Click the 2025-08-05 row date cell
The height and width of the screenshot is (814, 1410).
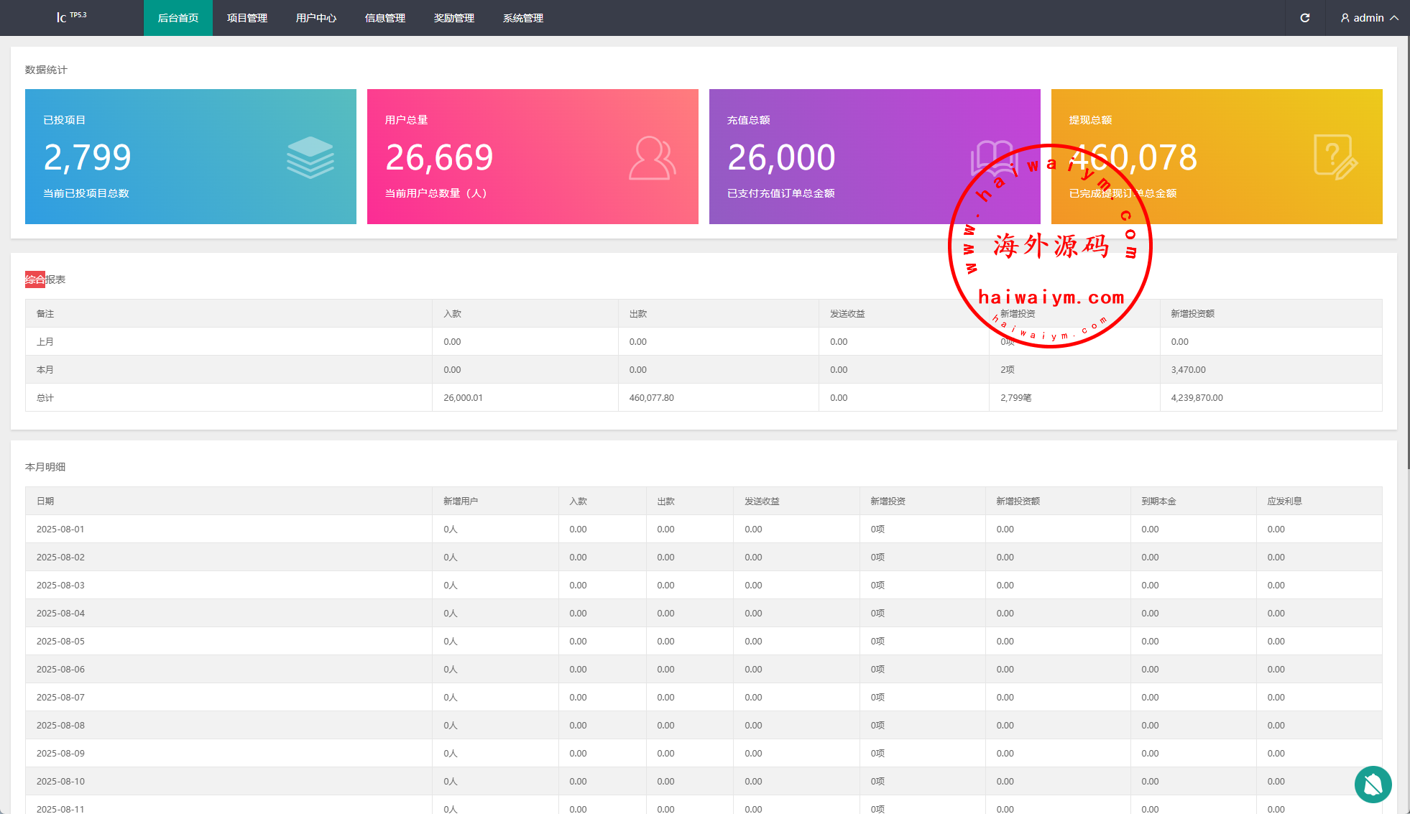pyautogui.click(x=60, y=641)
